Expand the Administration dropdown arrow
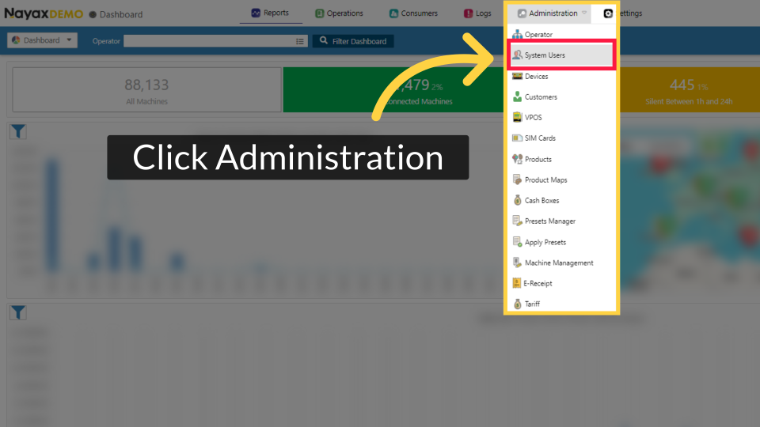The width and height of the screenshot is (760, 427). point(584,13)
